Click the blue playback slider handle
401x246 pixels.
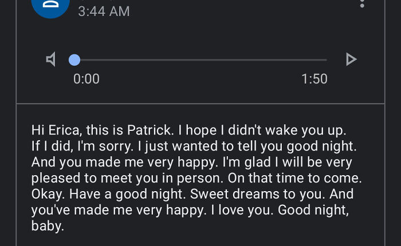pos(74,59)
